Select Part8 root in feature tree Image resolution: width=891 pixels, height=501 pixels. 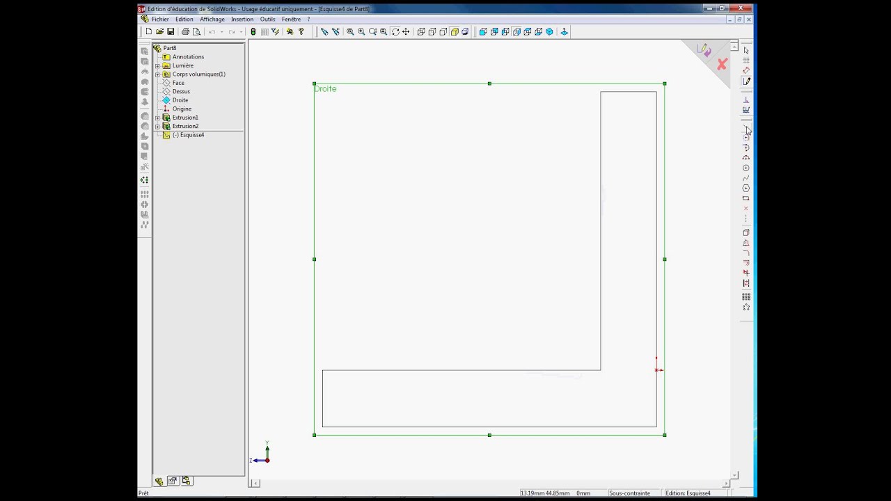(170, 48)
